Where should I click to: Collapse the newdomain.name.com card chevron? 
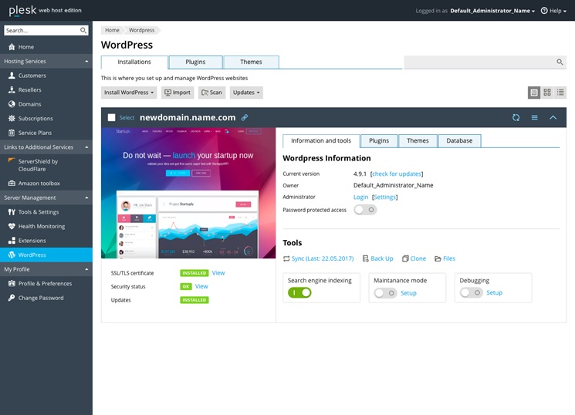[553, 117]
